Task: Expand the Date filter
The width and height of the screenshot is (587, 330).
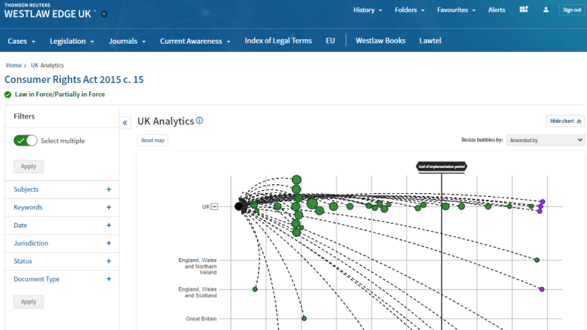Action: (109, 225)
